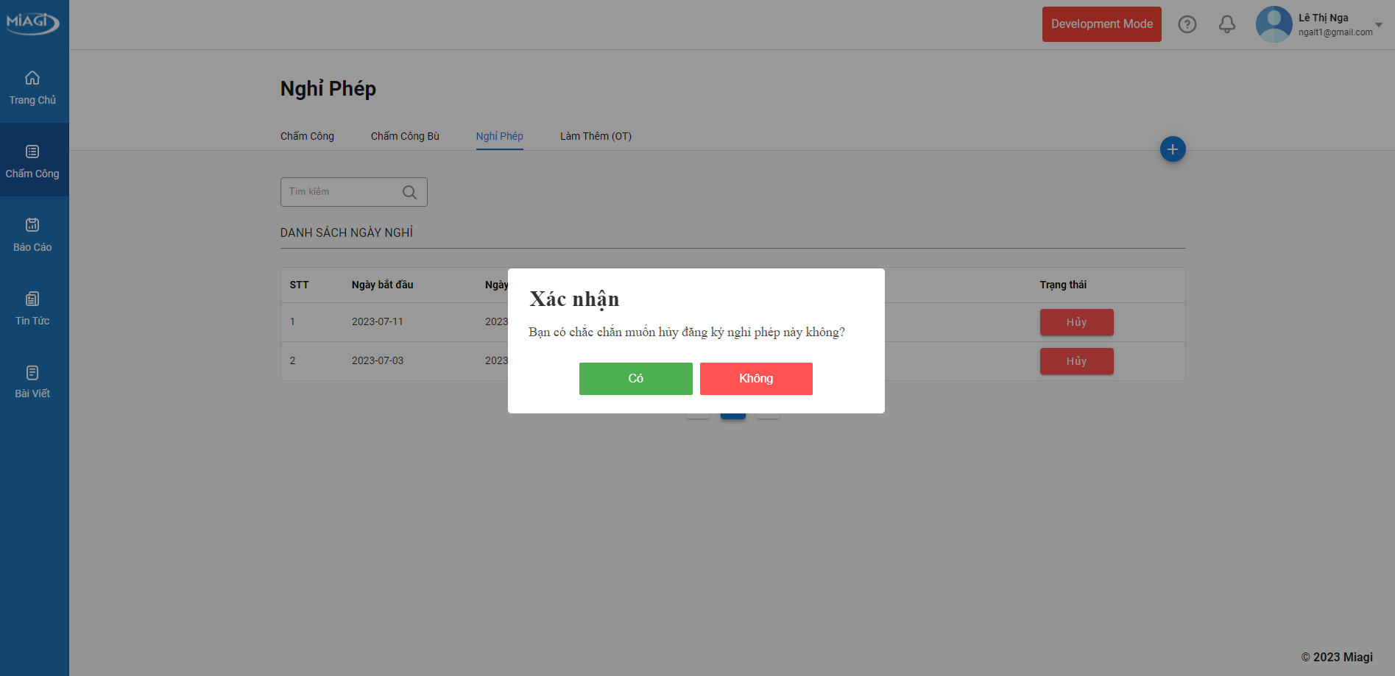Image resolution: width=1395 pixels, height=676 pixels.
Task: Click the Miagi logo in the sidebar
Action: point(33,23)
